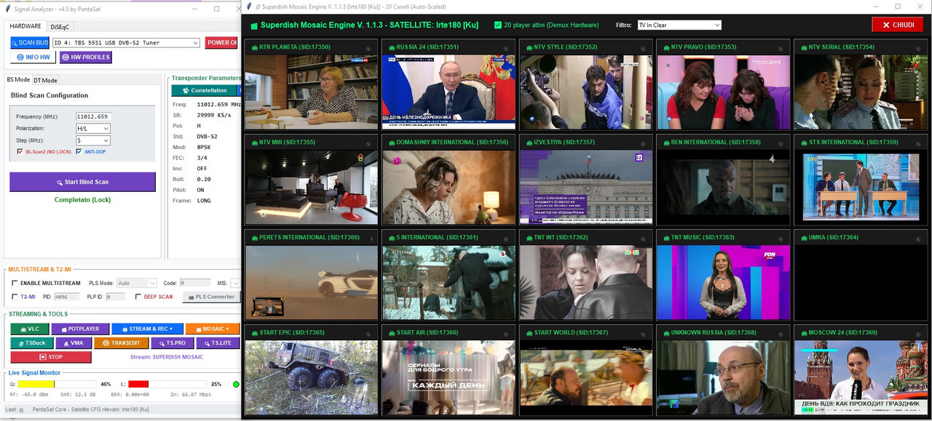Open the PLS Mode Auto dropdown
This screenshot has width=932, height=421.
click(136, 283)
